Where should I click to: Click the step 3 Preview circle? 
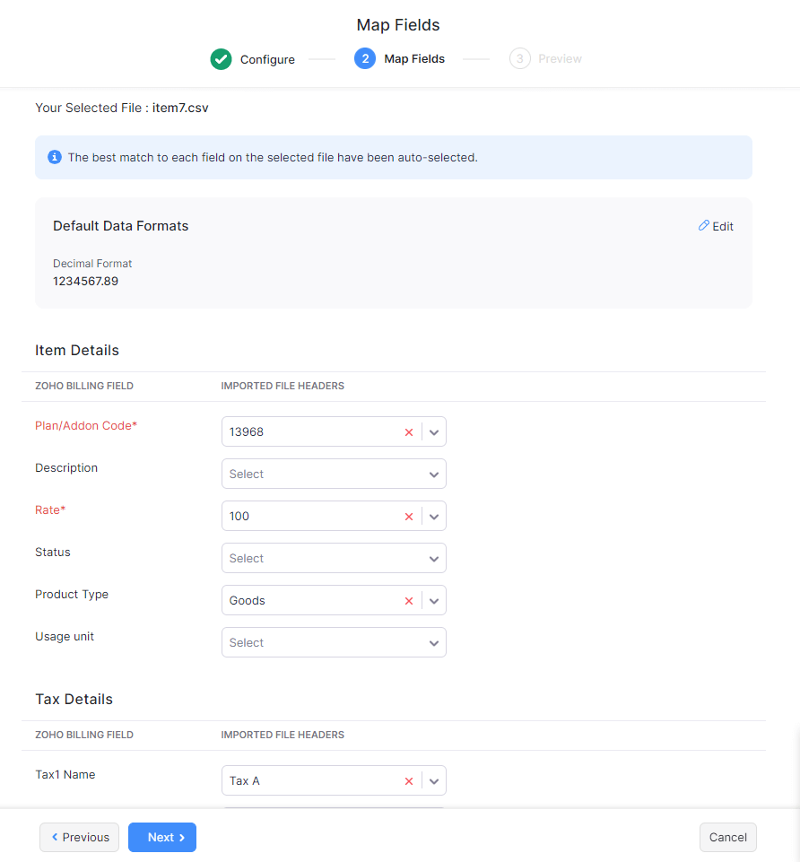(519, 58)
